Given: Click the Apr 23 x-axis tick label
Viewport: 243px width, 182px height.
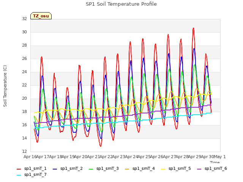Looking at the screenshot, I should click(x=118, y=157).
